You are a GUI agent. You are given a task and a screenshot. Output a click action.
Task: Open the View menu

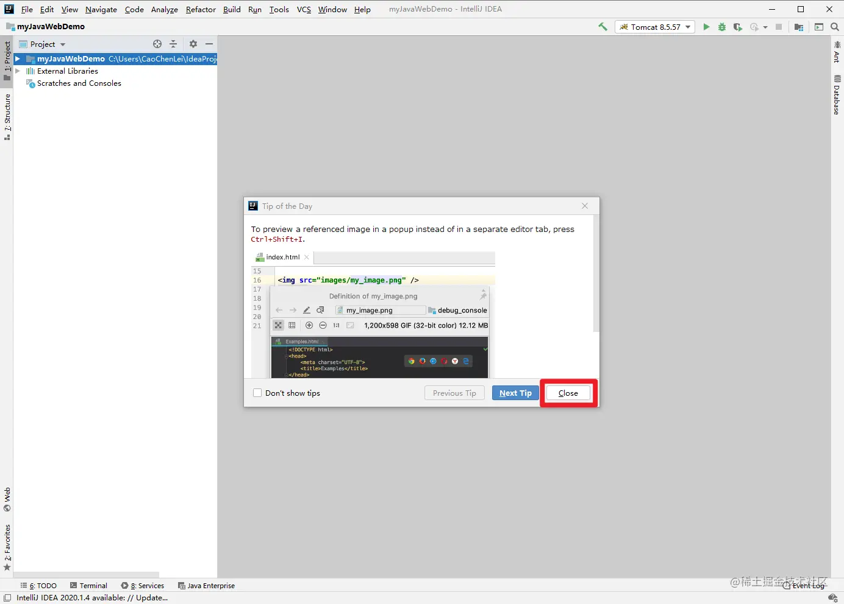click(x=70, y=9)
